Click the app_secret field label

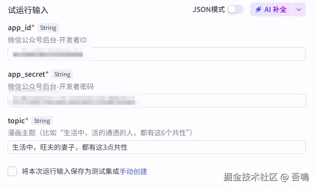point(27,74)
